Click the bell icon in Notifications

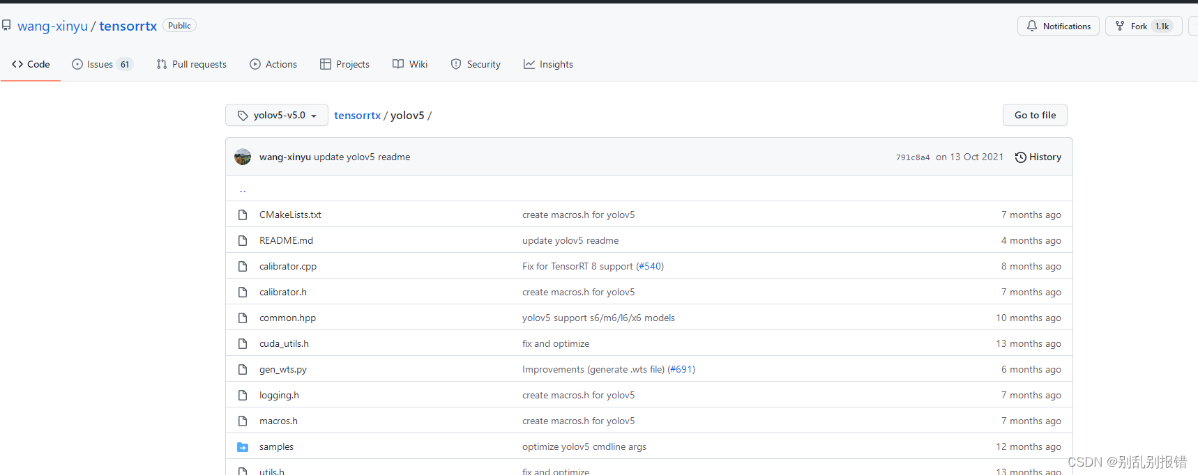pos(1032,26)
